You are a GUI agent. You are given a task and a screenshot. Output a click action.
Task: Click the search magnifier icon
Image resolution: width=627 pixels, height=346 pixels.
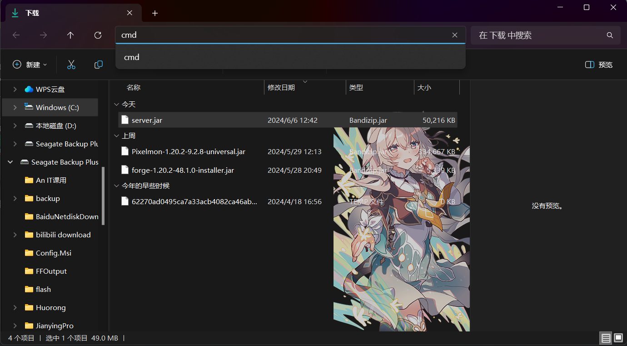(610, 35)
